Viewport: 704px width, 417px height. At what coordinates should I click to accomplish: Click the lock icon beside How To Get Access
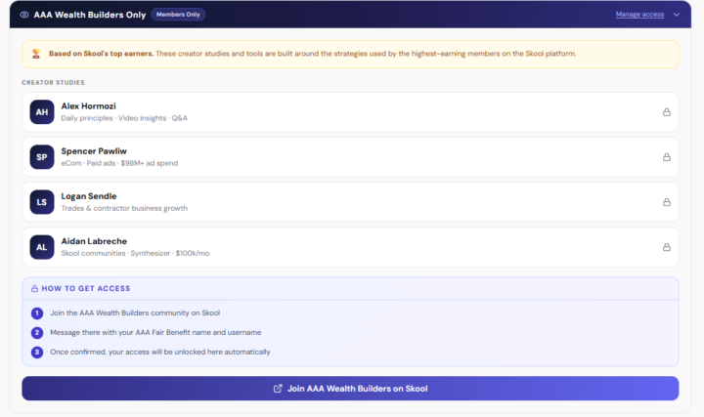(34, 289)
